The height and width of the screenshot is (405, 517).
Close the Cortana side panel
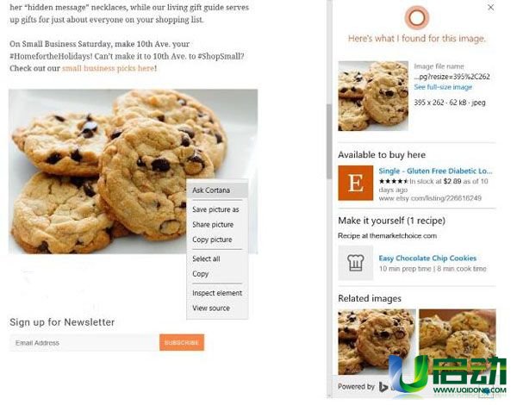tap(490, 7)
